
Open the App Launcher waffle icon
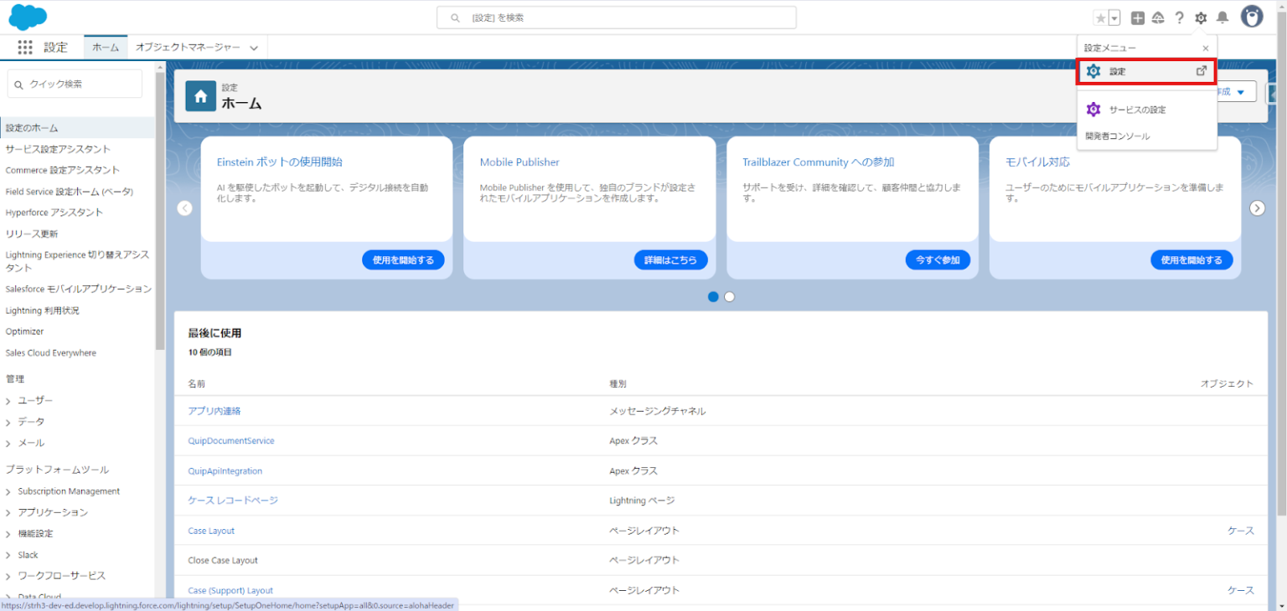(25, 47)
